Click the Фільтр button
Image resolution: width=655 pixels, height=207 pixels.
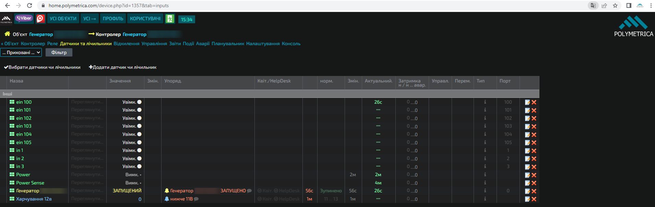point(59,52)
